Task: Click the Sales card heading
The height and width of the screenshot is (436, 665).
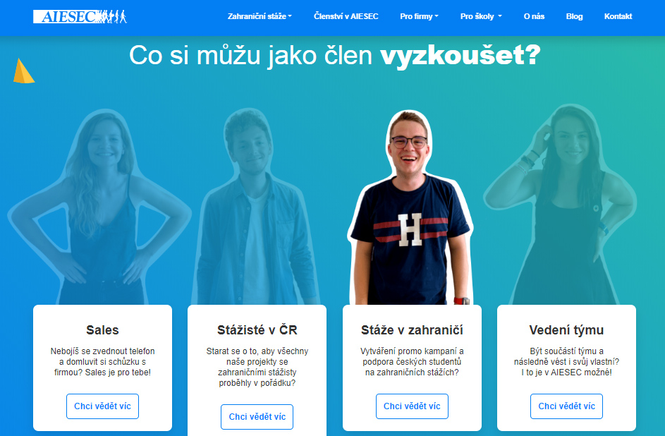Action: pyautogui.click(x=103, y=330)
